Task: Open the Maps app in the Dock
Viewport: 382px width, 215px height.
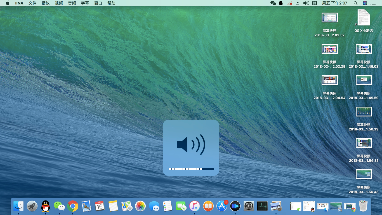Action: click(x=127, y=206)
